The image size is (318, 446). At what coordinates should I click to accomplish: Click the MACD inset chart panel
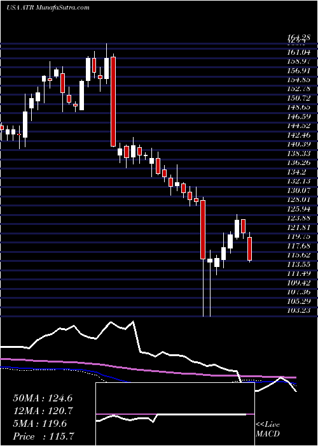click(175, 414)
